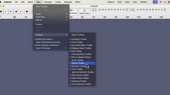Click the Stop button
The width and height of the screenshot is (170, 95).
pyautogui.click(x=11, y=12)
